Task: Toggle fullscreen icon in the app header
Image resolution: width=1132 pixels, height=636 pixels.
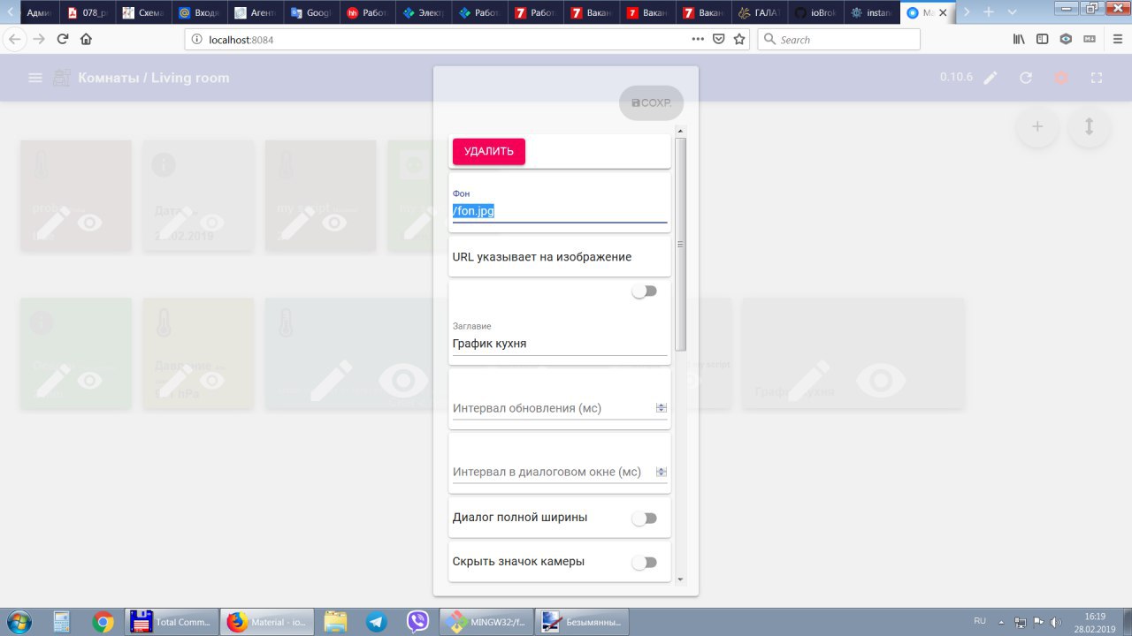Action: [1097, 78]
